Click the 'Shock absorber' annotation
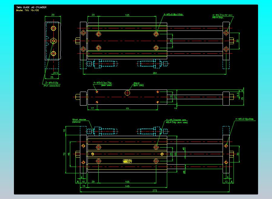Image resolution: width=272 pixels, height=199 pixels. [x=79, y=119]
